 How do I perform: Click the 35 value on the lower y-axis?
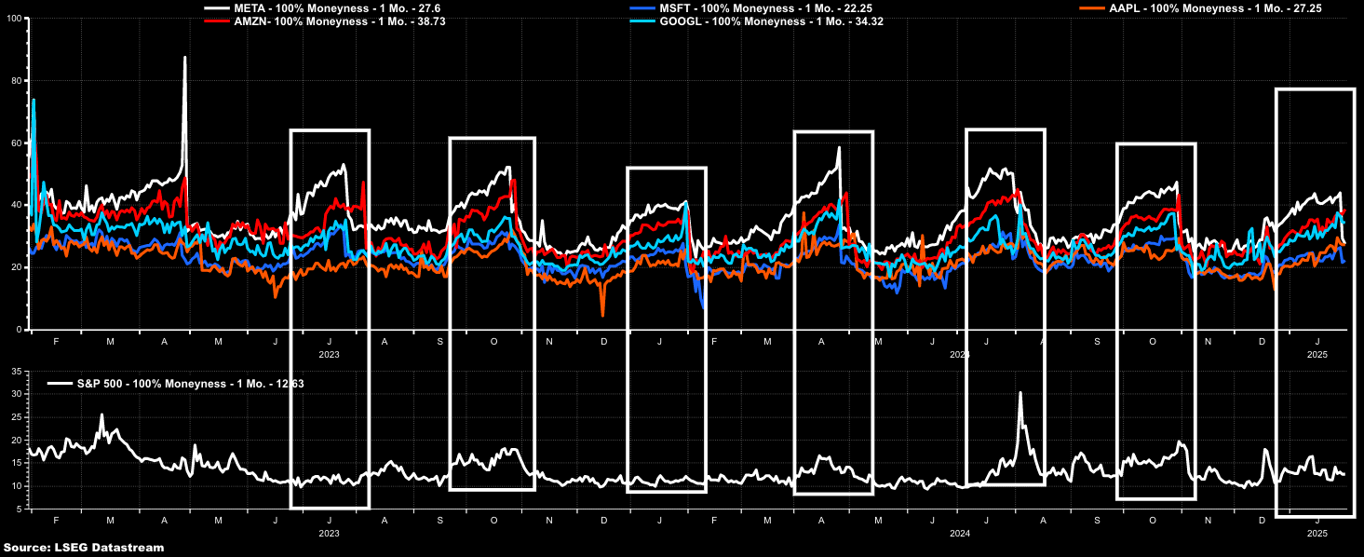[x=18, y=372]
